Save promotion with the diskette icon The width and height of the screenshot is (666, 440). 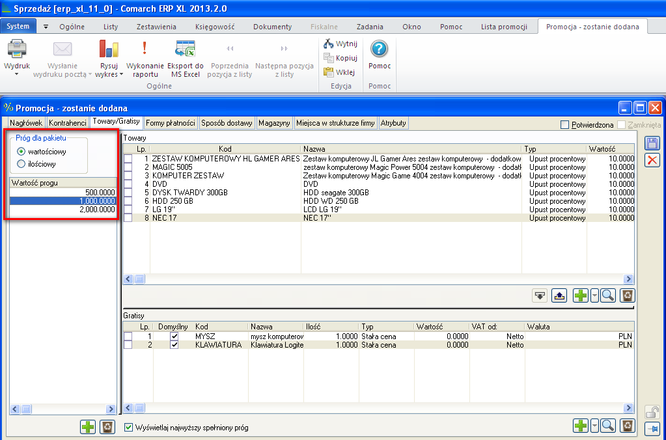pyautogui.click(x=652, y=143)
